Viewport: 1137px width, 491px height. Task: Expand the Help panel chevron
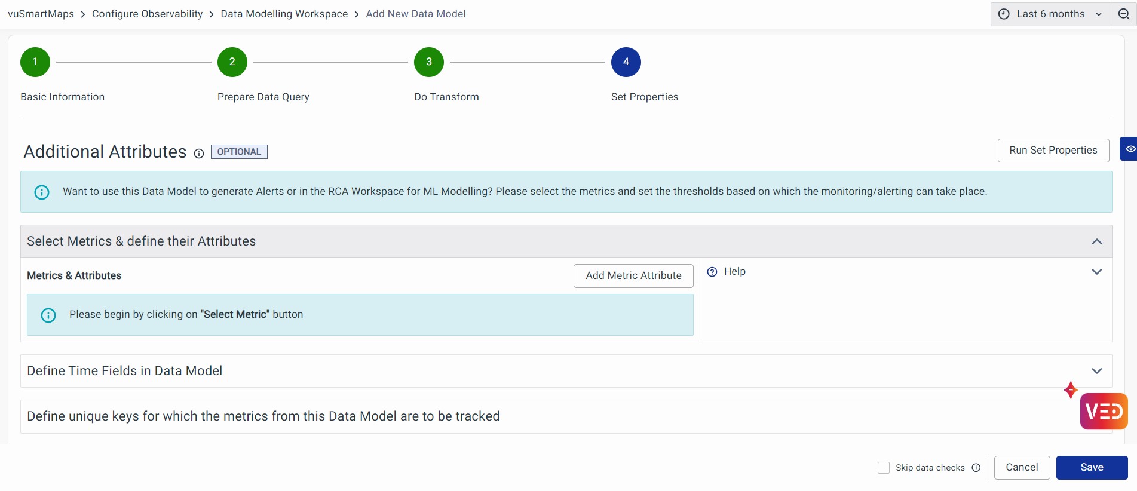tap(1096, 272)
